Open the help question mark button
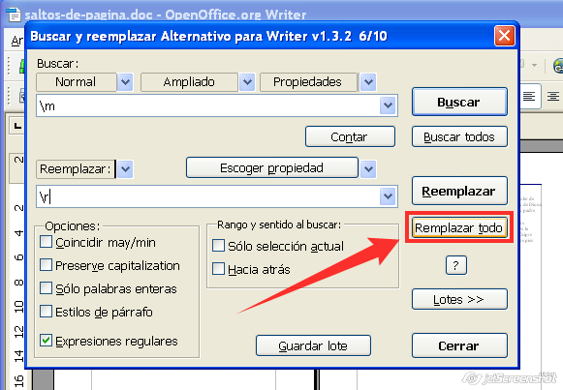 (456, 265)
